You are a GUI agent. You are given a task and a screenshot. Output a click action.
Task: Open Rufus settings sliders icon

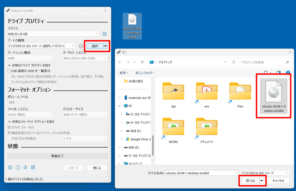25,167
